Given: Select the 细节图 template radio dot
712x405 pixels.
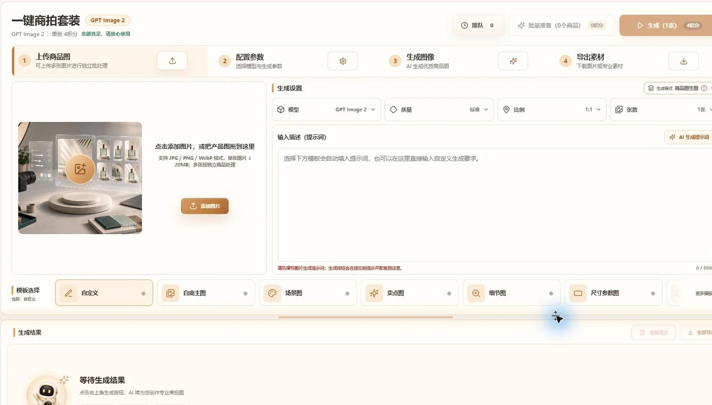Looking at the screenshot, I should 551,293.
